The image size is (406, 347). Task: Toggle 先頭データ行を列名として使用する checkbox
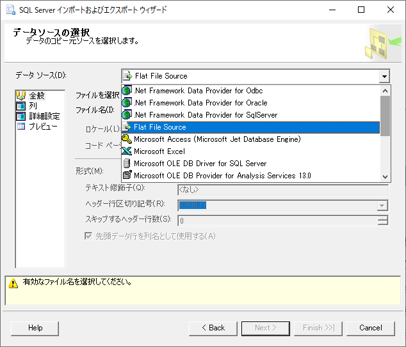(89, 236)
